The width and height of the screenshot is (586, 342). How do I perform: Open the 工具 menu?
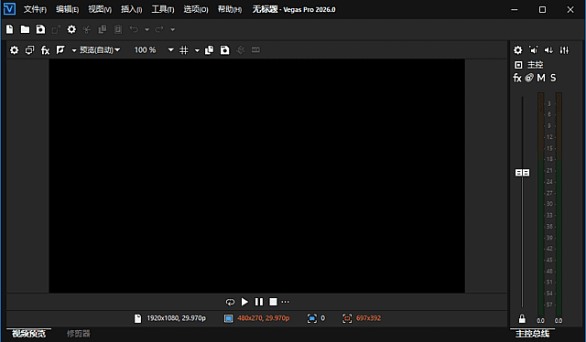pyautogui.click(x=163, y=9)
